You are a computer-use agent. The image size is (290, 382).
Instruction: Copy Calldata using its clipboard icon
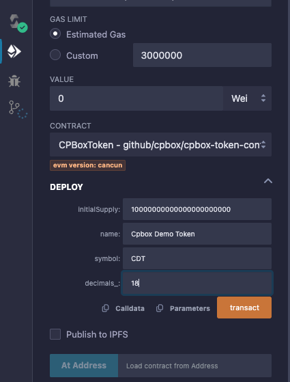(105, 308)
